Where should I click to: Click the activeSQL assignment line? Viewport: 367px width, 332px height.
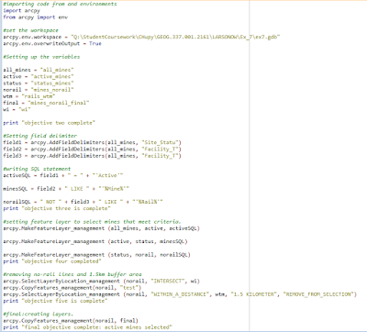pos(63,176)
